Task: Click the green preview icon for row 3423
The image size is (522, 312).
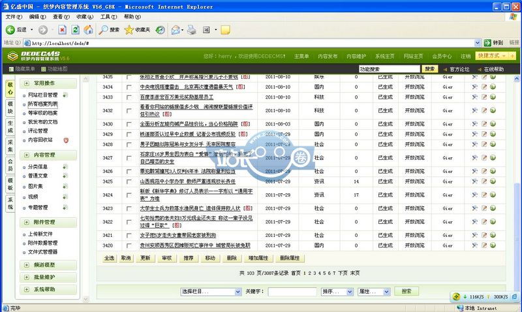Action: 493,208
